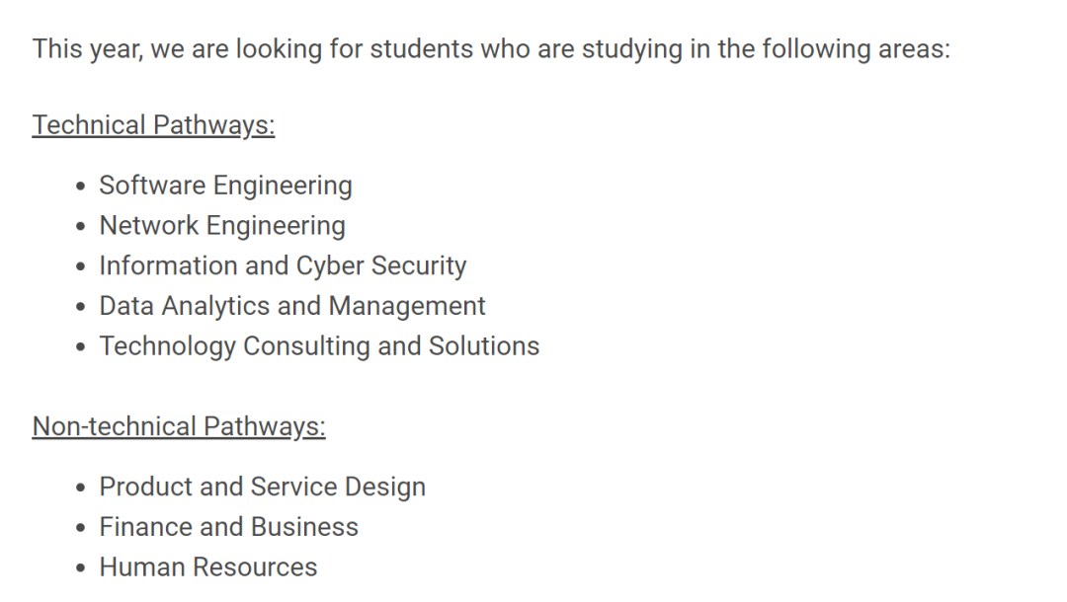Click bullet beside Data Analytics and Management
1067x602 pixels.
[x=81, y=307]
